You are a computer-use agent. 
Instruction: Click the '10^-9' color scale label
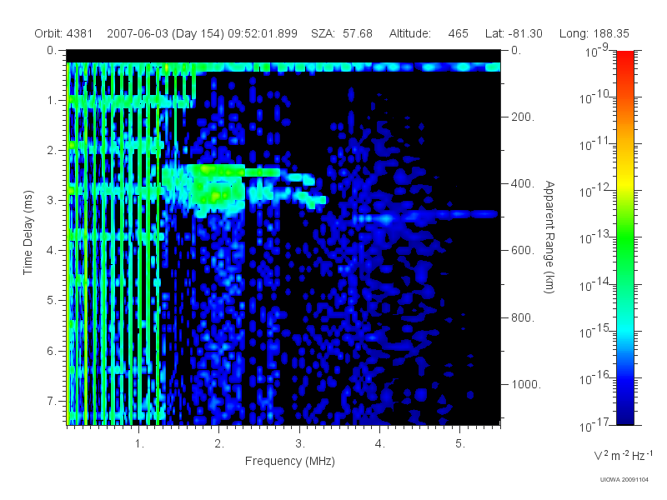596,51
